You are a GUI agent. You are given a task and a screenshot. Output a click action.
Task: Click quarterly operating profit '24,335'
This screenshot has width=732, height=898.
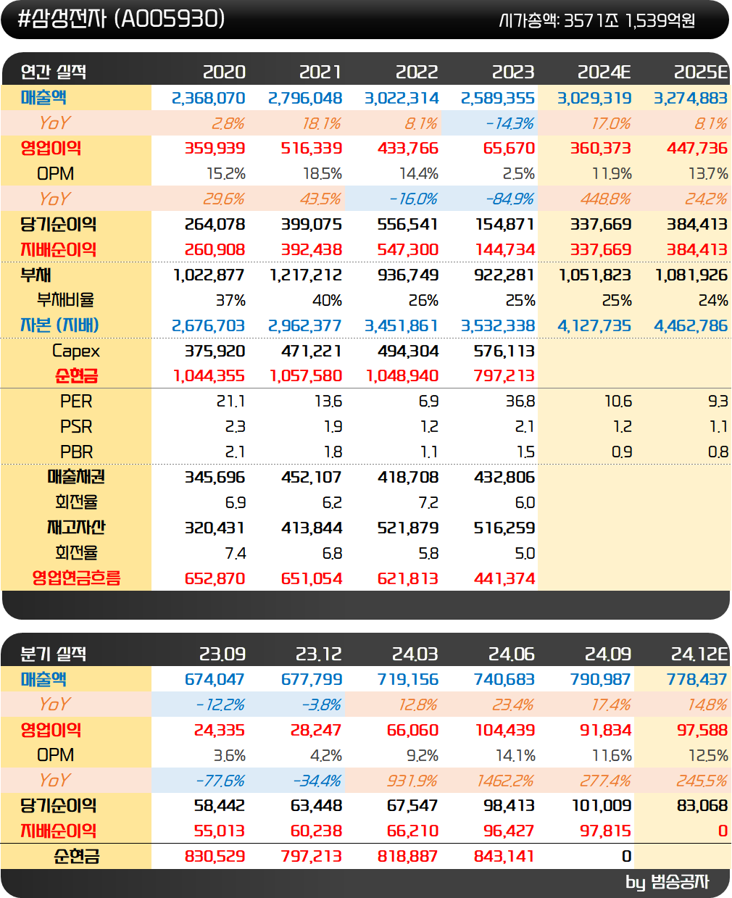click(220, 731)
